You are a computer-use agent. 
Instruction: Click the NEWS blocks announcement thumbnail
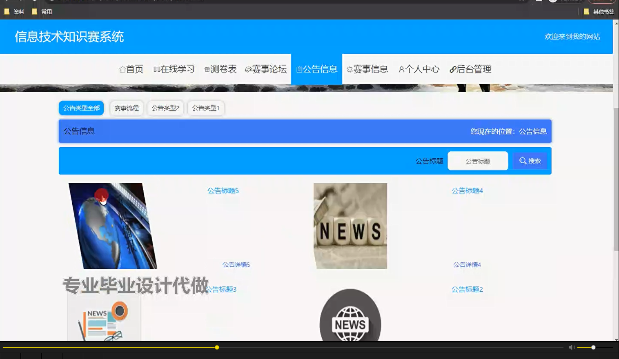(350, 226)
